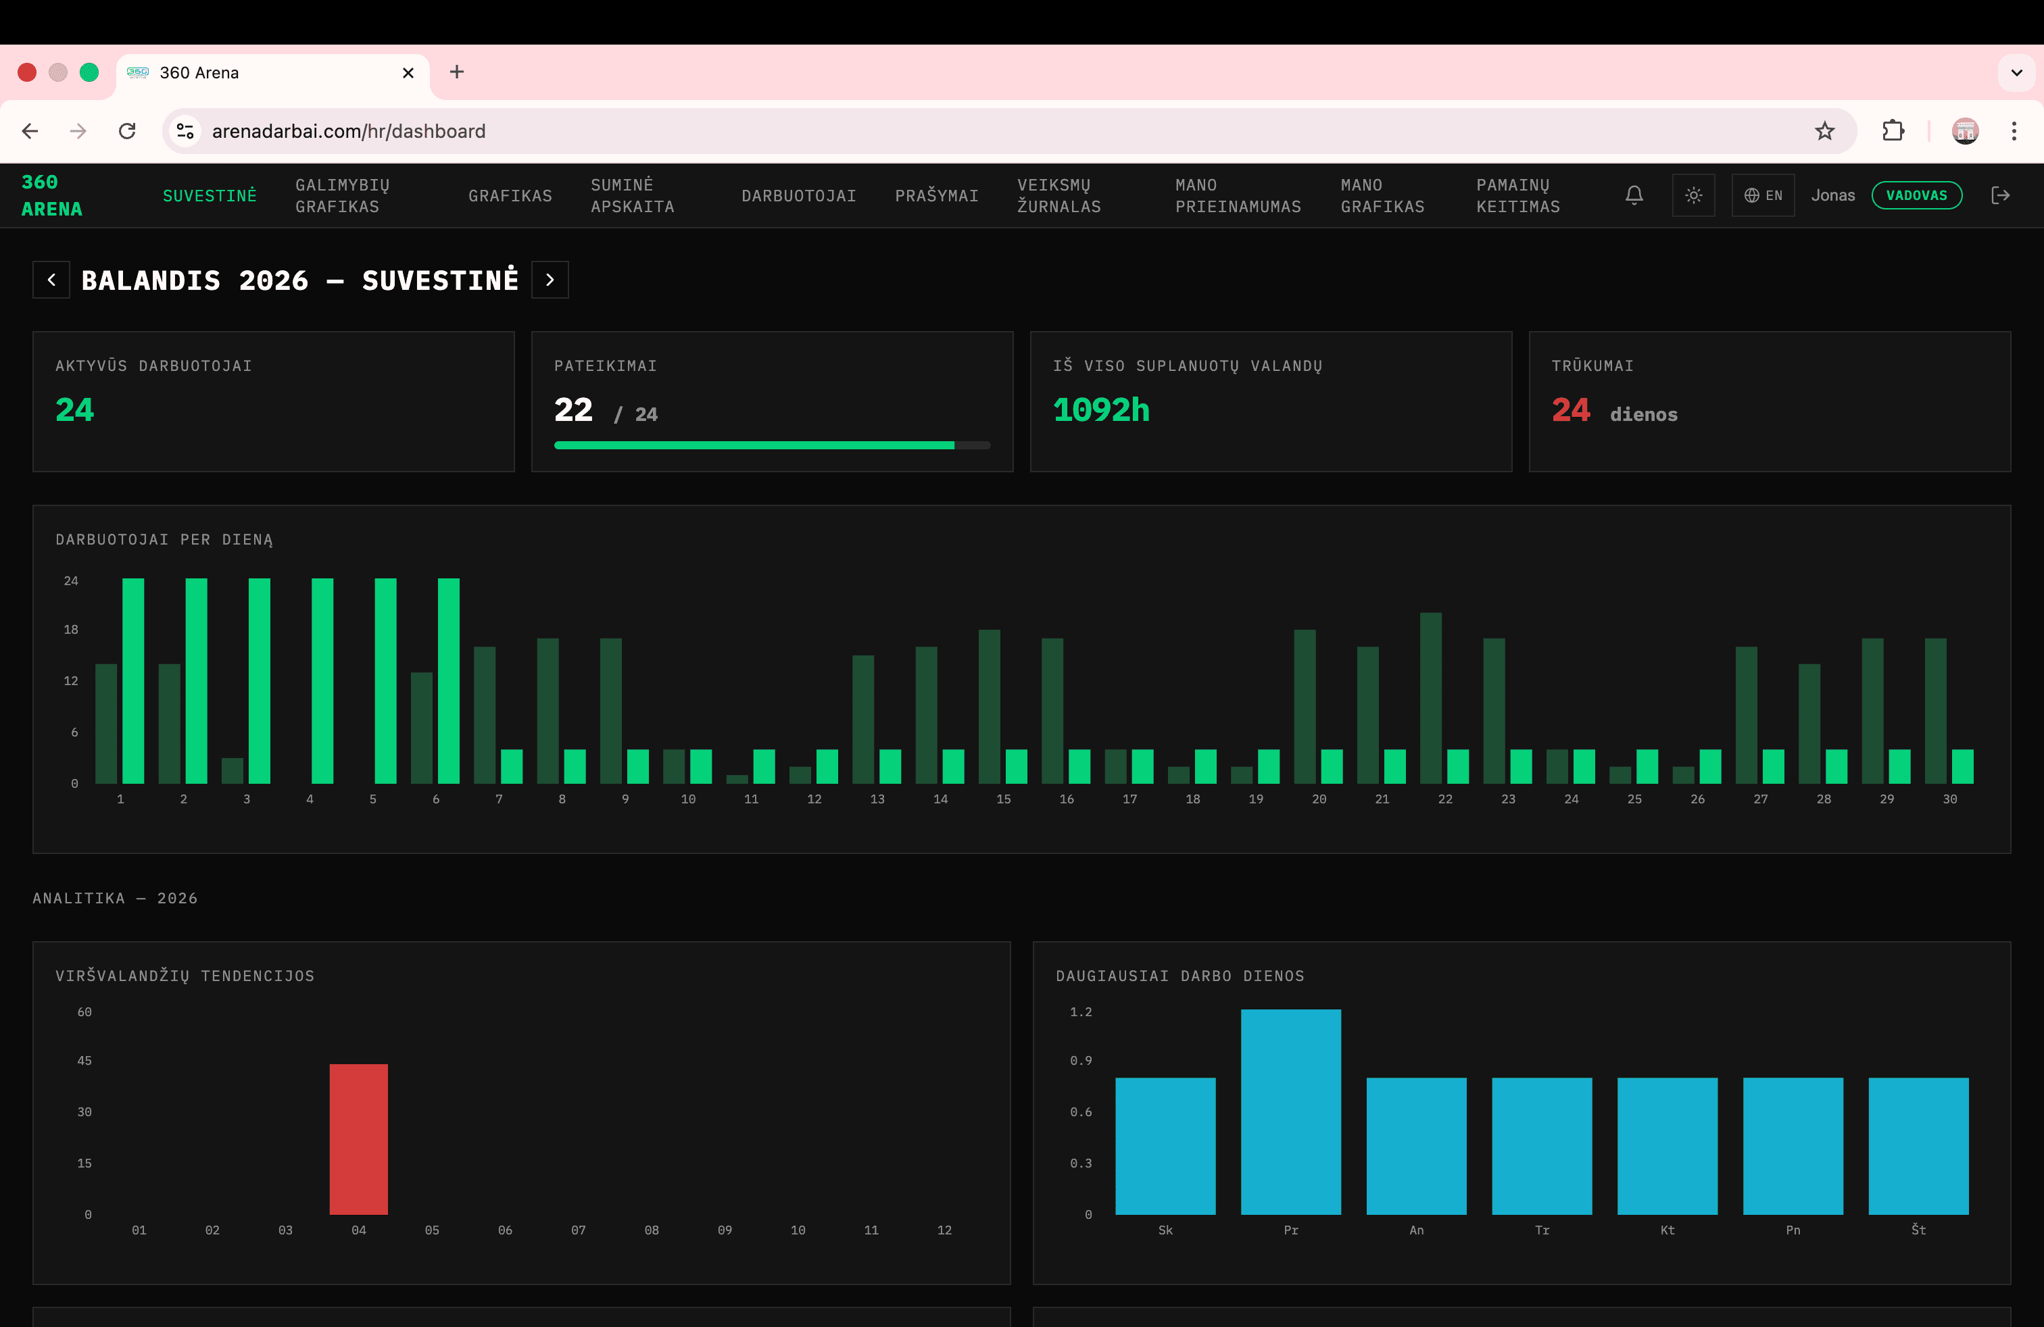Bookmark the page with the star
This screenshot has height=1327, width=2044.
tap(1824, 130)
